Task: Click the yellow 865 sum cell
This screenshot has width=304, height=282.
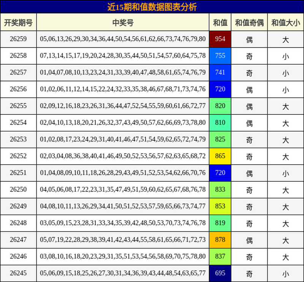Action: pos(220,156)
